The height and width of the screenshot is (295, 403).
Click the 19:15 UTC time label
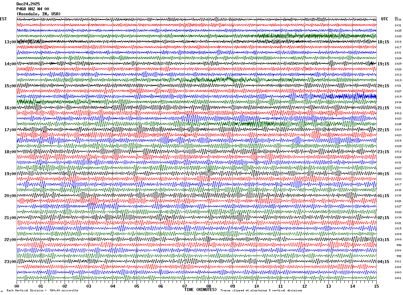pos(383,64)
